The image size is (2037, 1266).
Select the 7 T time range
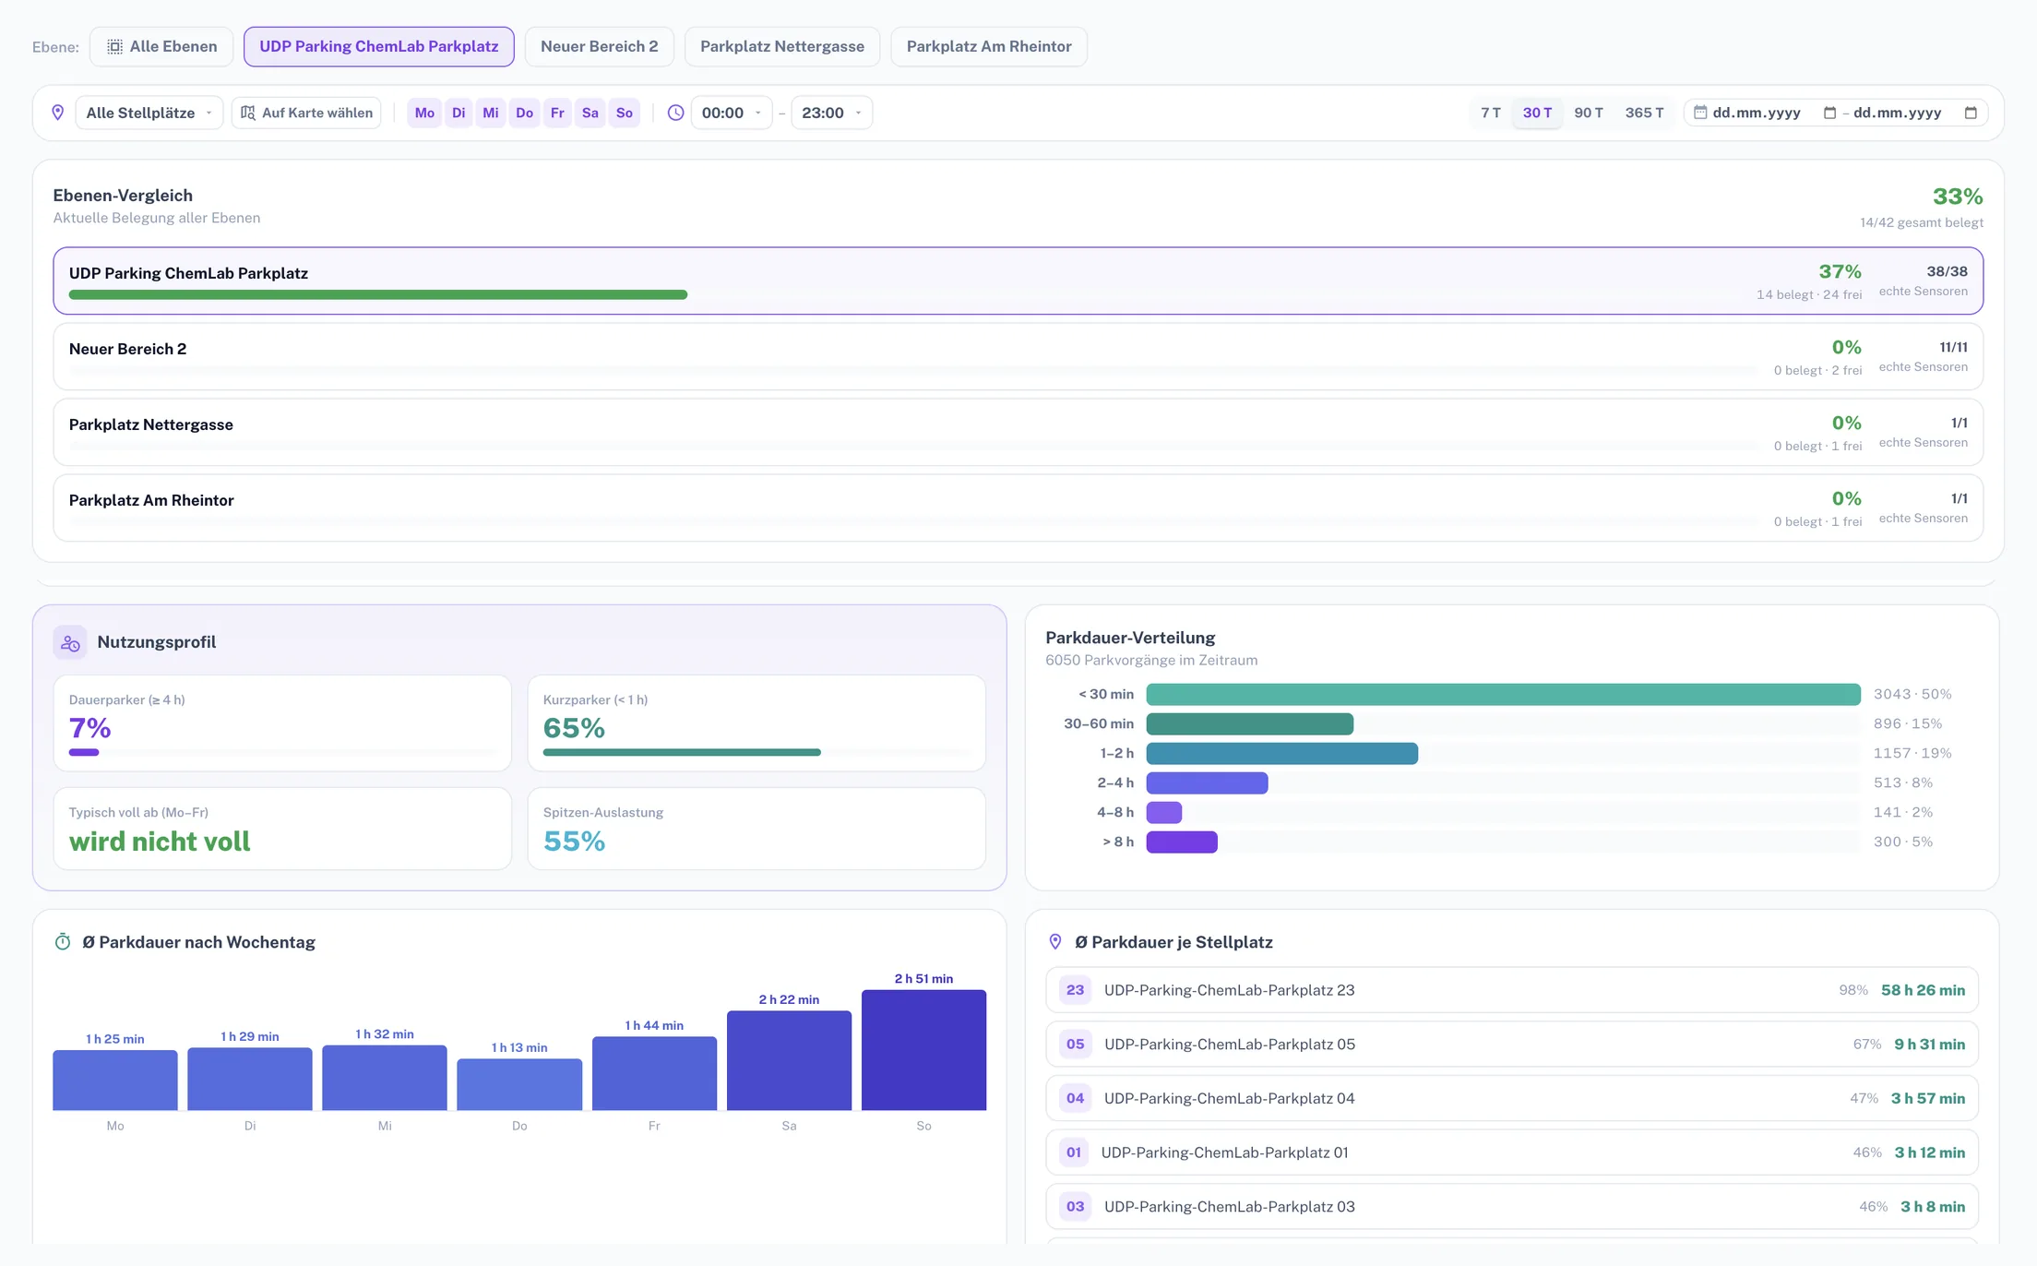click(1491, 113)
